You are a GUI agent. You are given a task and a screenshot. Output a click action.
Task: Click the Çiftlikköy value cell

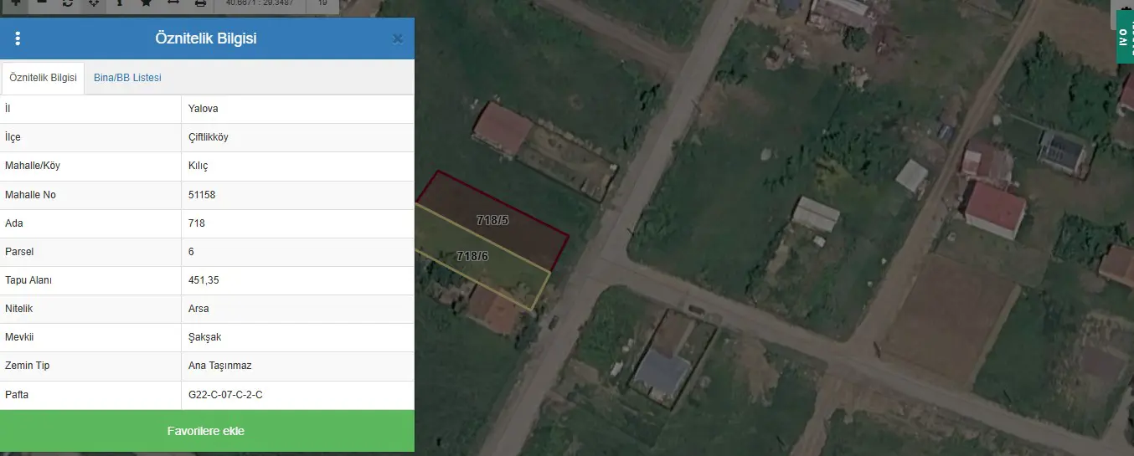[298, 137]
